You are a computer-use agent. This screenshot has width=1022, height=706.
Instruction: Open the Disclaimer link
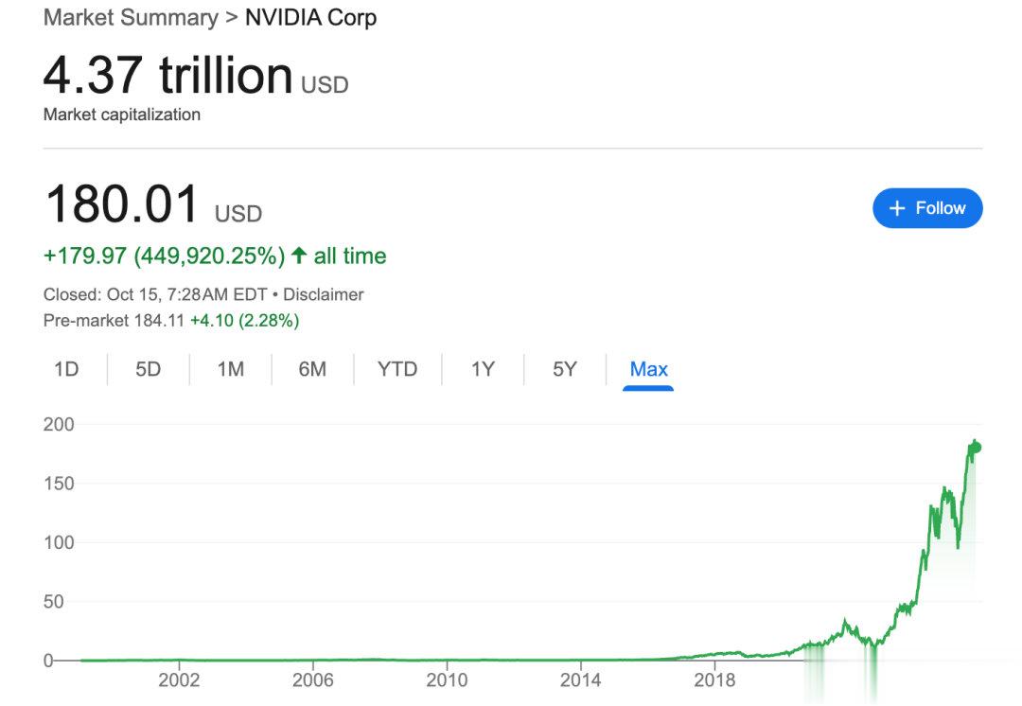(x=324, y=294)
